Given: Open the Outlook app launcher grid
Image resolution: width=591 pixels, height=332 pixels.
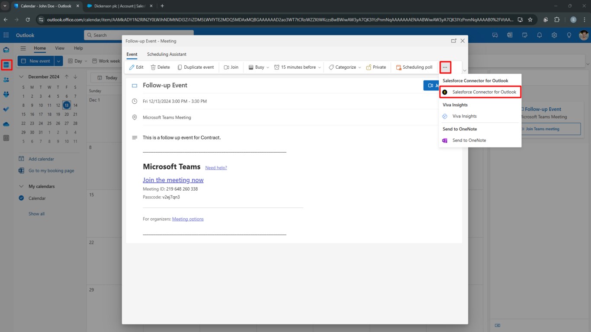Looking at the screenshot, I should (6, 35).
